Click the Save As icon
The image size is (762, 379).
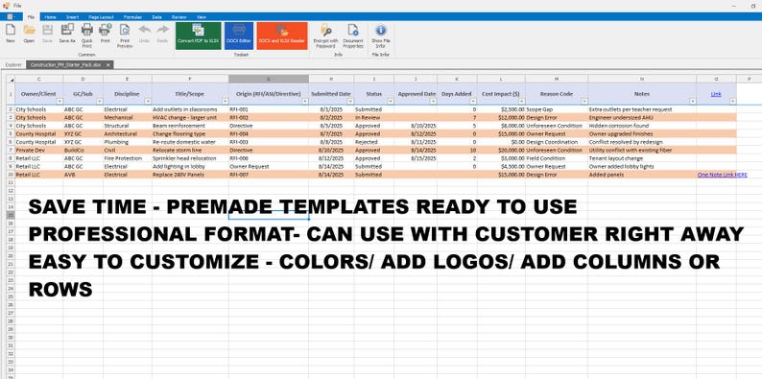coord(67,33)
